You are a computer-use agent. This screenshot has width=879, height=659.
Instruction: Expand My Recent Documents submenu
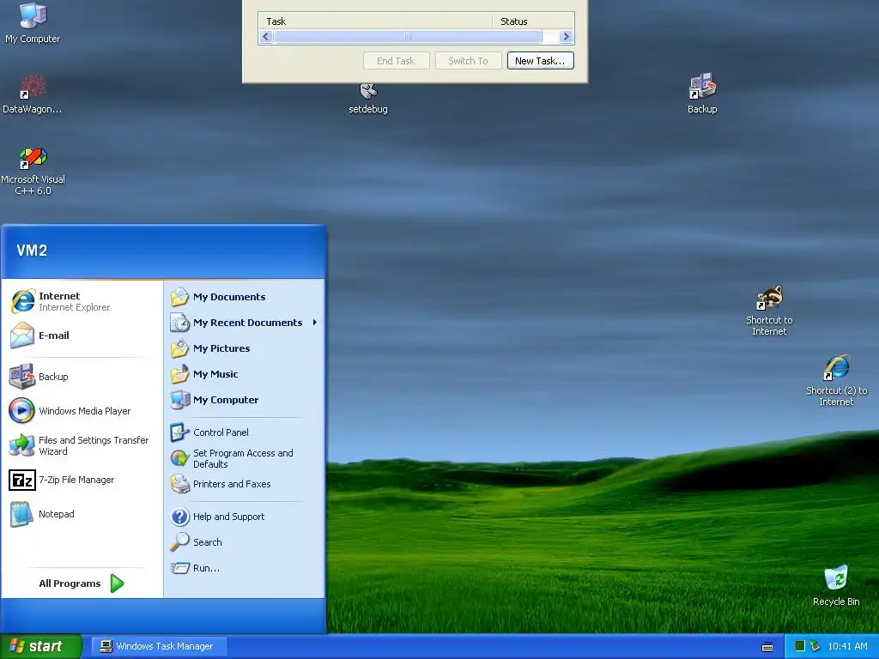[x=244, y=323]
